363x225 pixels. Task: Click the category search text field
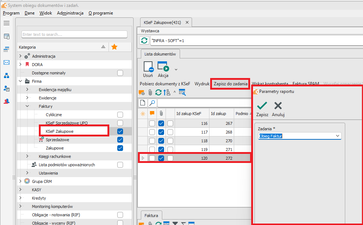coord(74,34)
